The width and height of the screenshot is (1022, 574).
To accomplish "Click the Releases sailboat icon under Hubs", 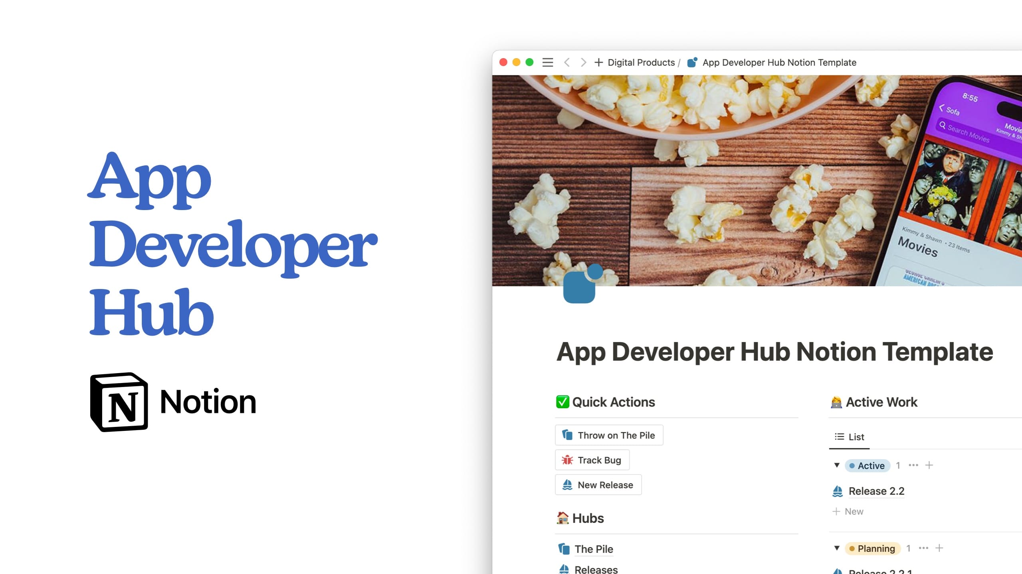I will (563, 569).
